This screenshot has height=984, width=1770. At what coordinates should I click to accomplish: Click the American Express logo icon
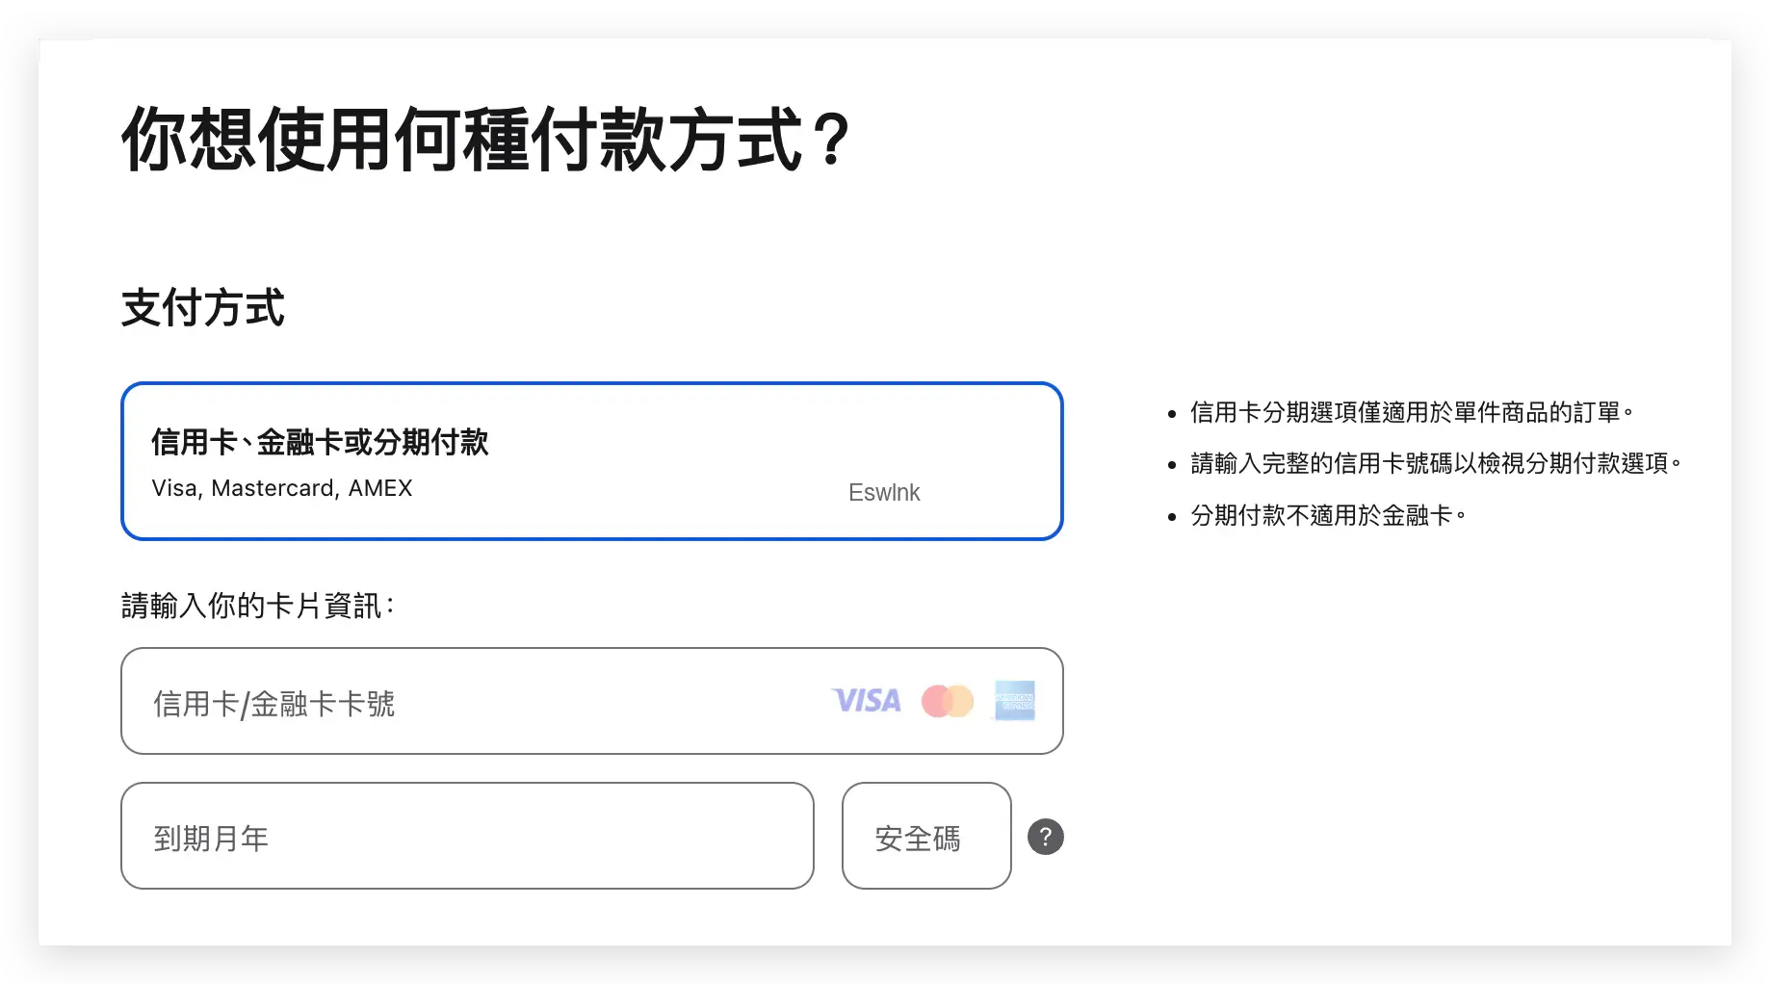(1014, 701)
